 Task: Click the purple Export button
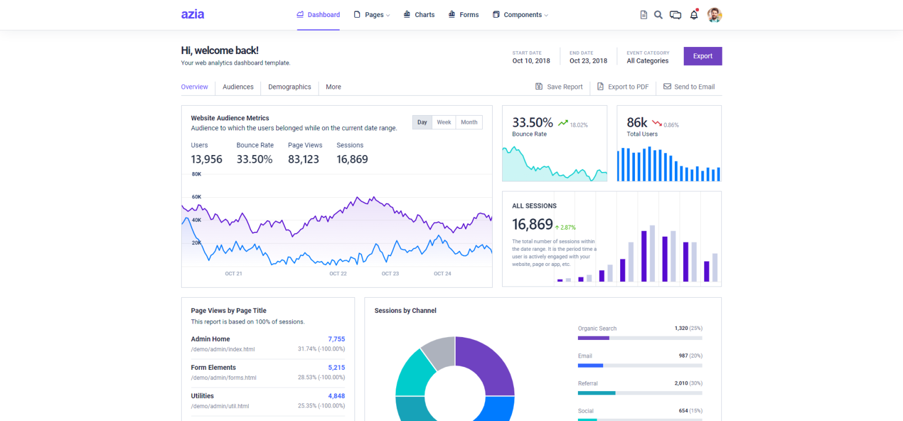pyautogui.click(x=703, y=56)
